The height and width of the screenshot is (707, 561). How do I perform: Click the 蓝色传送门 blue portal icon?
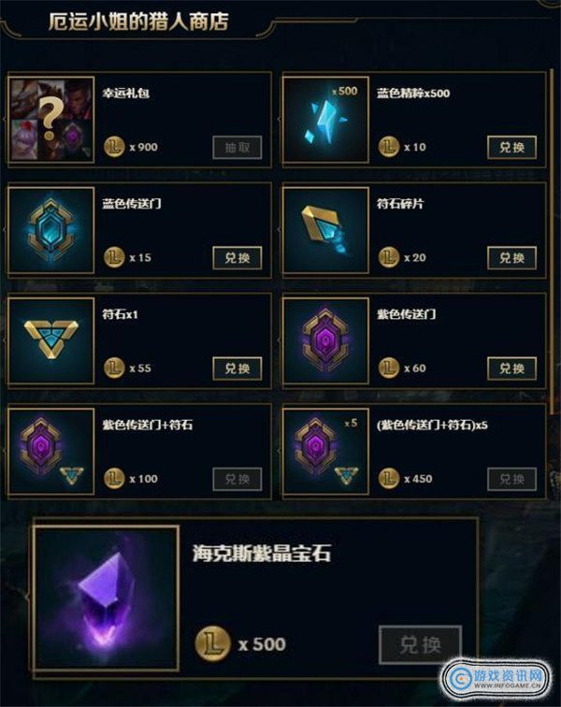pos(51,230)
